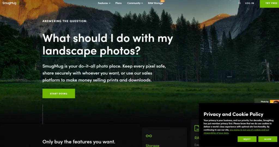Click the SmugMug smiley logo icon
Screen dimensions: 279x147
click(x=18, y=3)
